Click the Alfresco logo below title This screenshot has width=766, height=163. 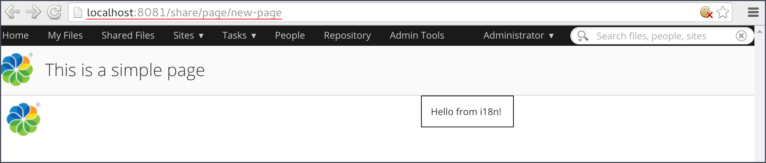[24, 119]
